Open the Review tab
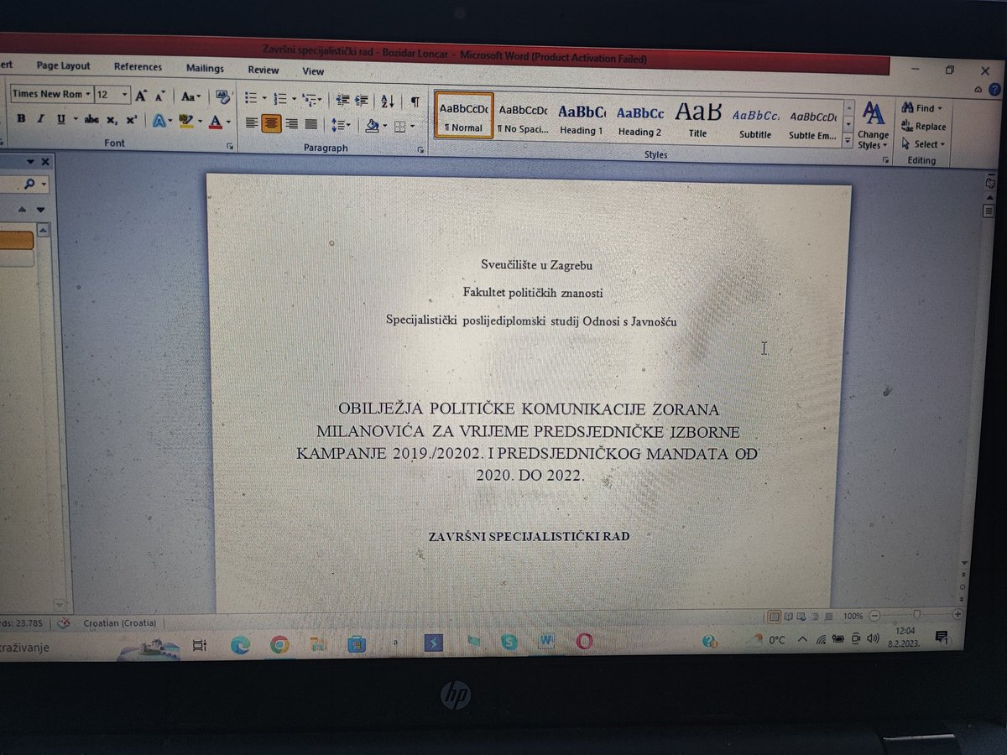The height and width of the screenshot is (755, 1007). [x=263, y=70]
